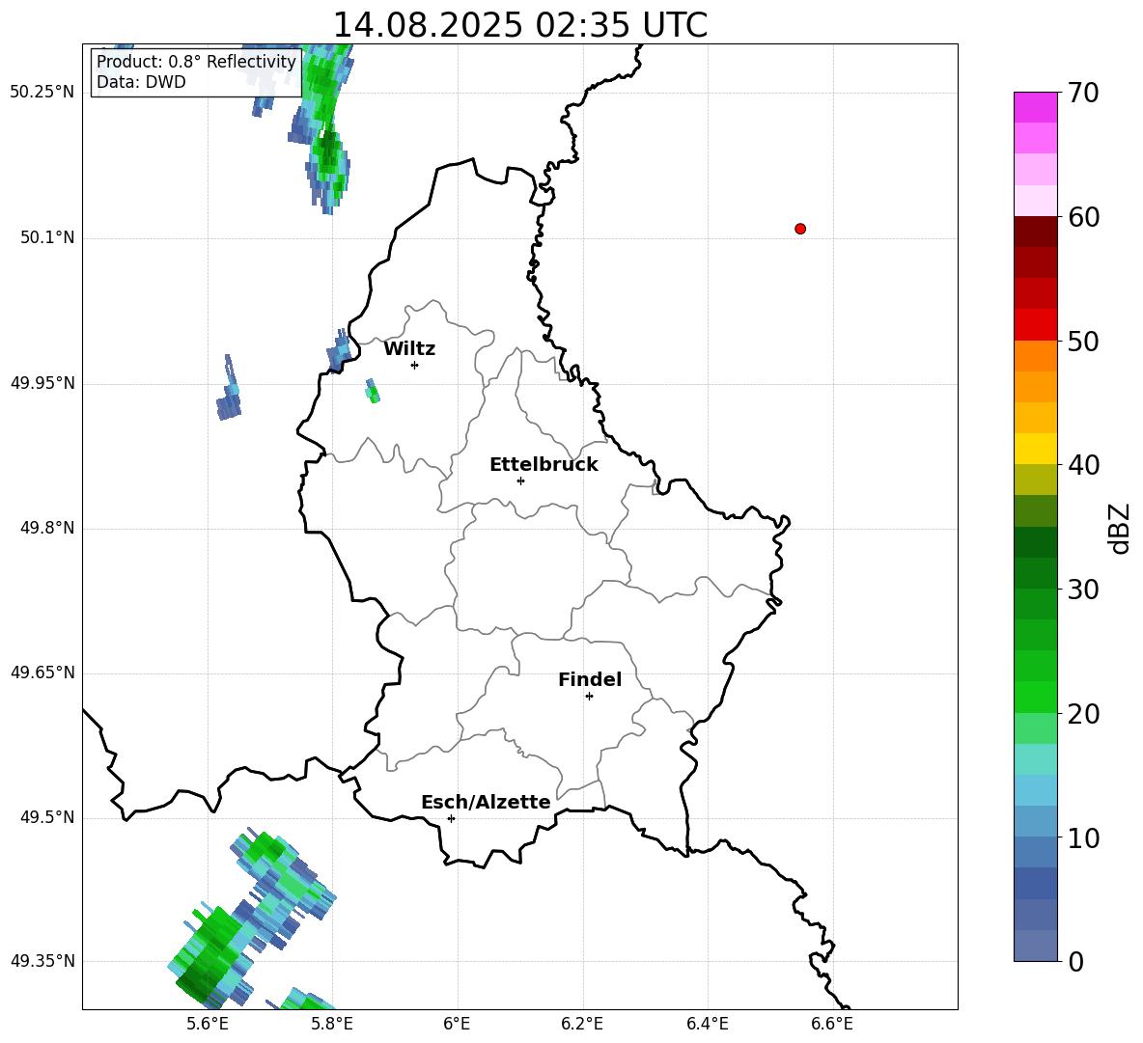Click the magenta 70 dBZ color on colorbar
The width and height of the screenshot is (1143, 1043).
pos(1035,107)
